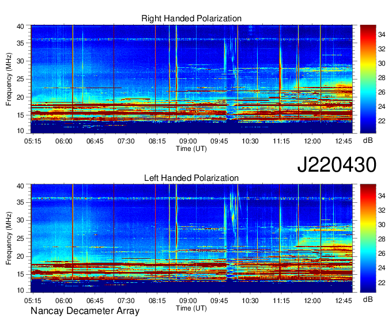Click the 20 MHz tick on the bottom frequency axis
Screen dimensions: 392x318
(20, 256)
